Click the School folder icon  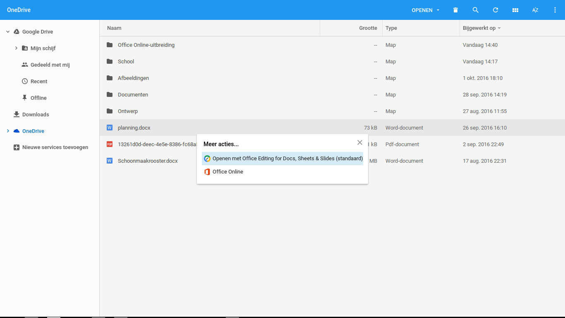pos(110,61)
